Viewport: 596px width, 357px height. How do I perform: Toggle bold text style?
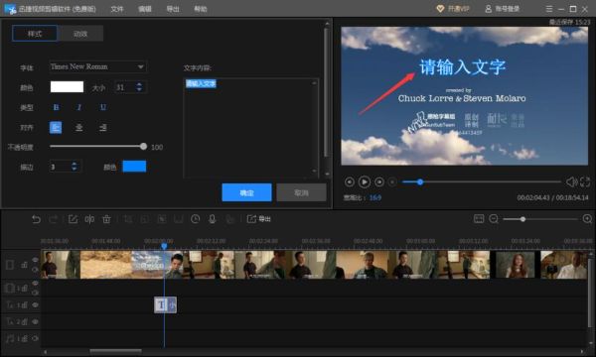point(57,108)
